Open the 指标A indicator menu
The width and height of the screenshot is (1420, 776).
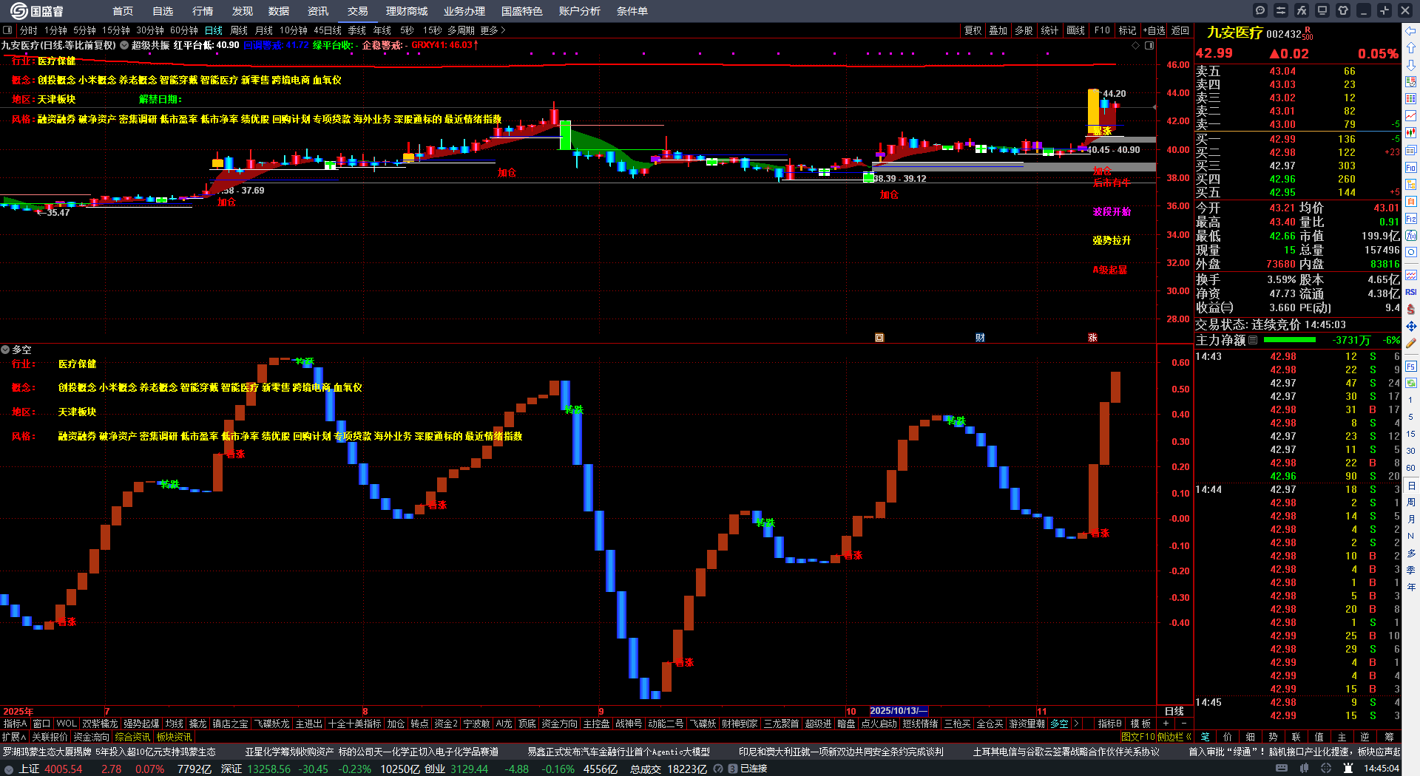15,724
